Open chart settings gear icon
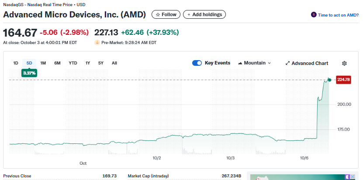 (x=344, y=63)
